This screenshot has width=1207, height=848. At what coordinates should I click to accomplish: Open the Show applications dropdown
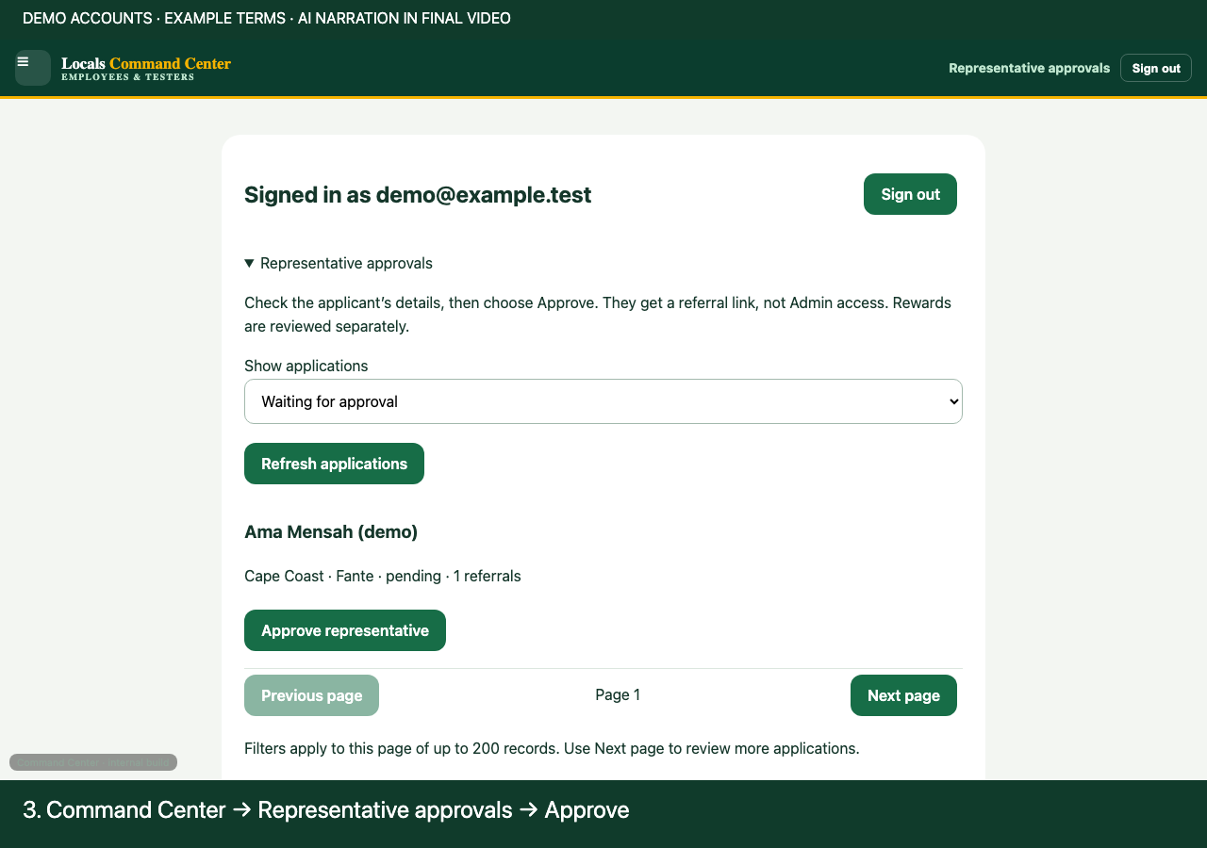click(x=603, y=401)
